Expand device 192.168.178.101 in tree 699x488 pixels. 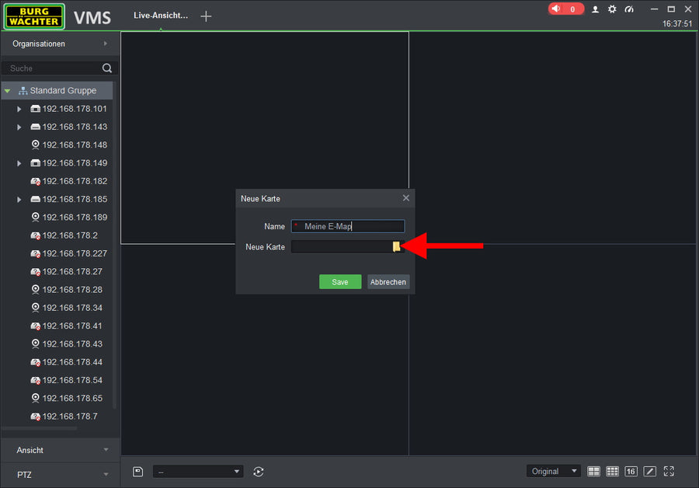click(19, 109)
